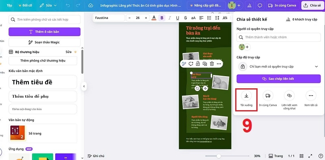The image size is (325, 160).
Task: Toggle Bold formatting
Action: click(x=162, y=18)
